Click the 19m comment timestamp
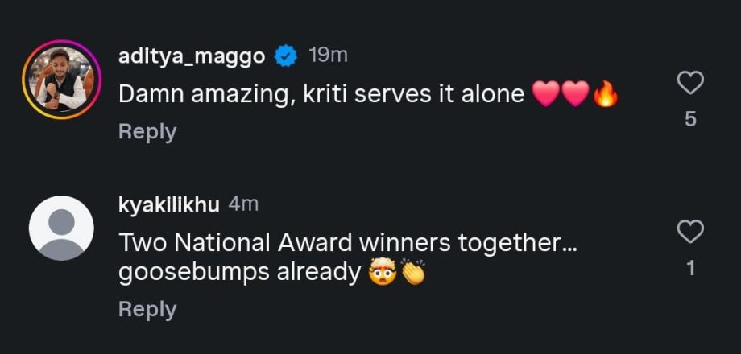Image resolution: width=741 pixels, height=354 pixels. (328, 56)
